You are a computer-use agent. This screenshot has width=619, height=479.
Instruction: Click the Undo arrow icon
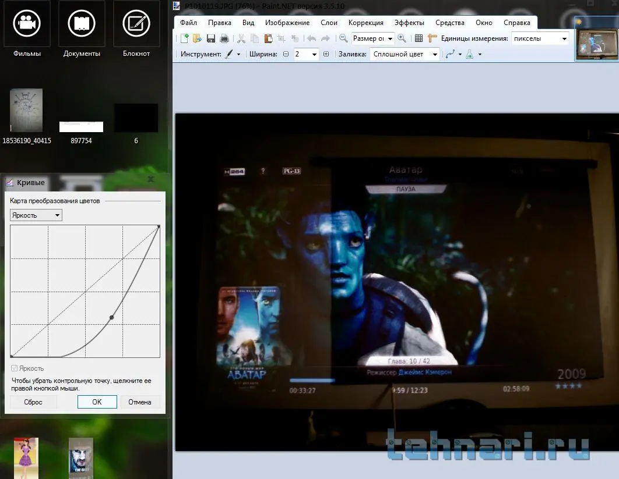click(x=311, y=38)
